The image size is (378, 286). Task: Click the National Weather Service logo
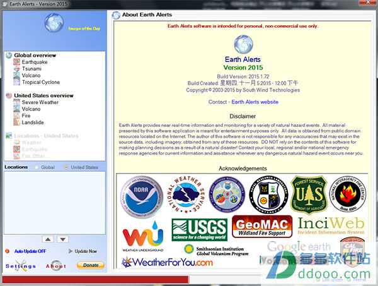[x=186, y=194]
